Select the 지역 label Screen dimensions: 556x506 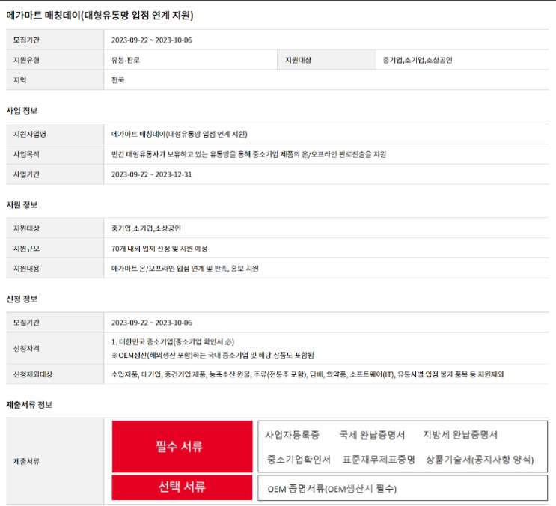pos(20,80)
